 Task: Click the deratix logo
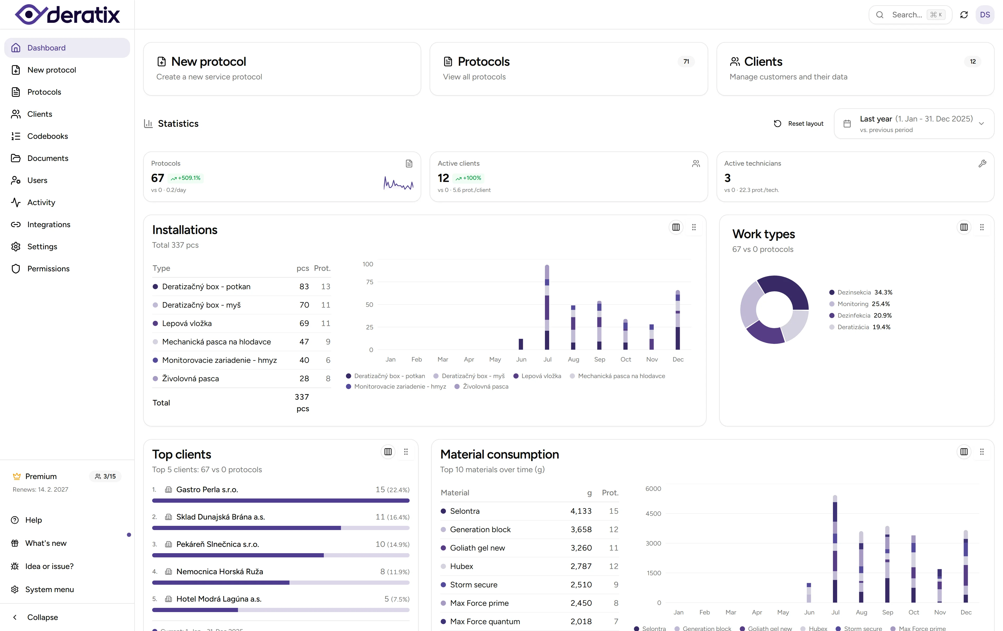point(67,15)
